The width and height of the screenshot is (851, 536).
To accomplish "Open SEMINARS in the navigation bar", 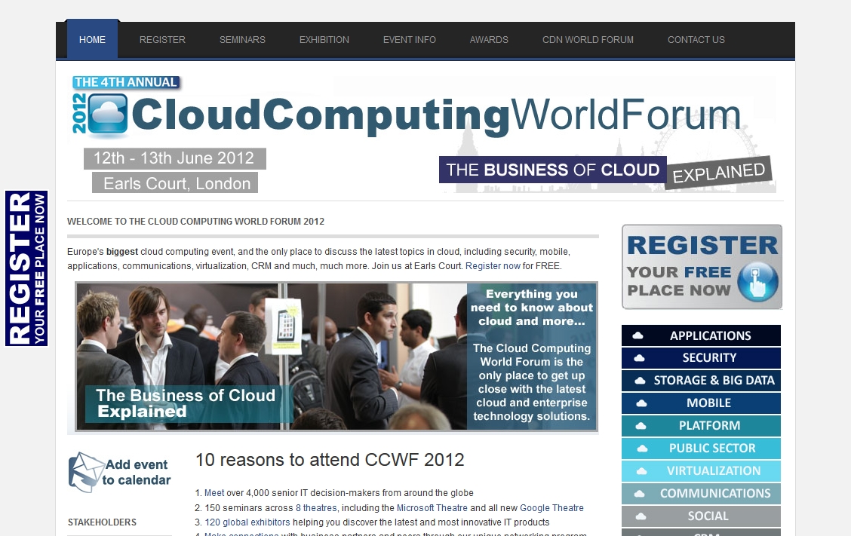I will pyautogui.click(x=242, y=40).
